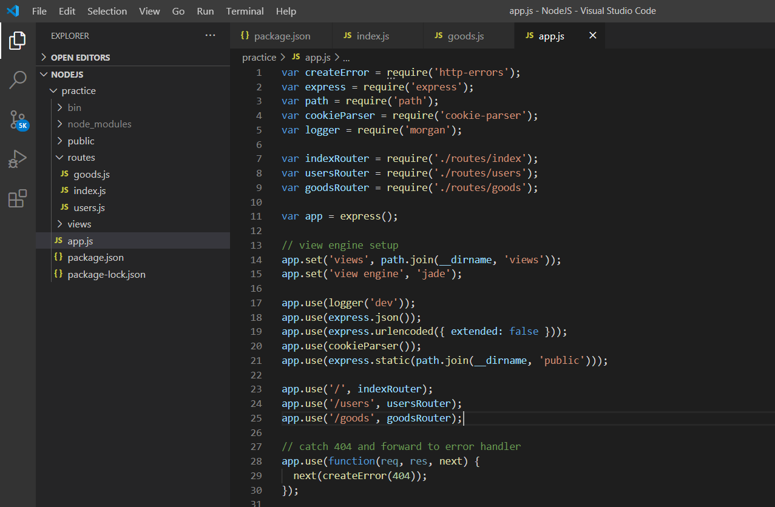Screen dimensions: 775x507
Task: Open the Explorer view in activity bar
Action: click(x=18, y=41)
